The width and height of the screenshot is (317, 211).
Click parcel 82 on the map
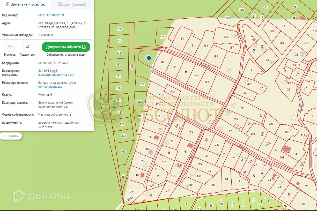[213, 185]
